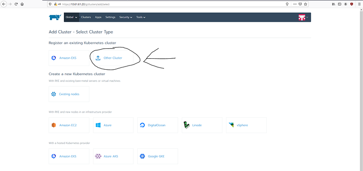Image resolution: width=363 pixels, height=171 pixels.
Task: Save page to Pocket icon
Action: pyautogui.click(x=300, y=4)
